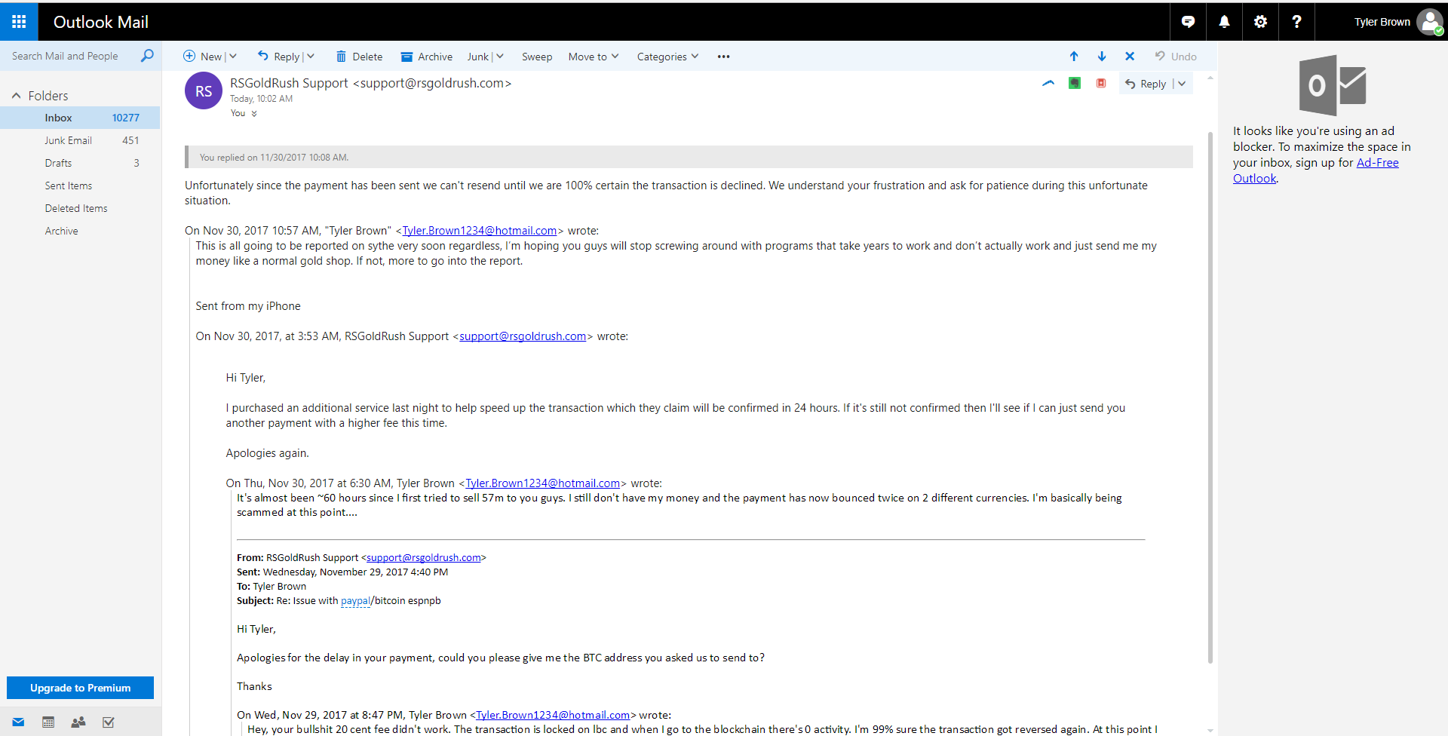Screen dimensions: 1448x736
Task: Open the help question mark
Action: tap(1296, 22)
